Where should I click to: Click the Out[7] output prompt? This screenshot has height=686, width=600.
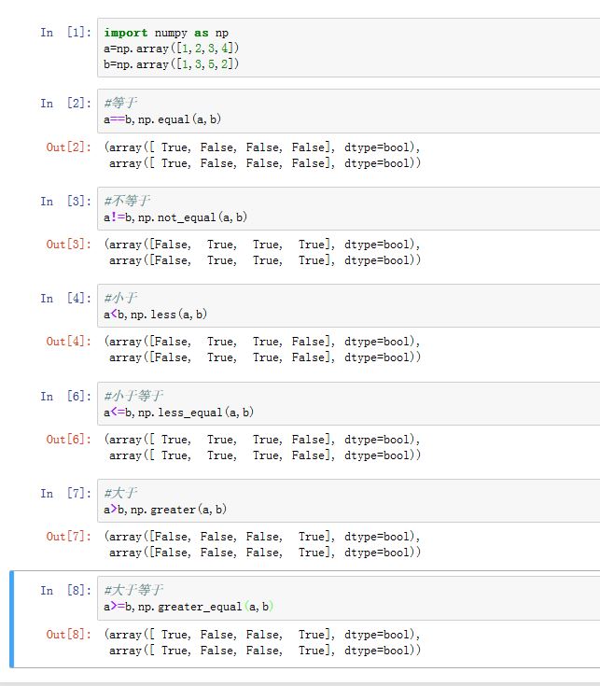(x=69, y=537)
